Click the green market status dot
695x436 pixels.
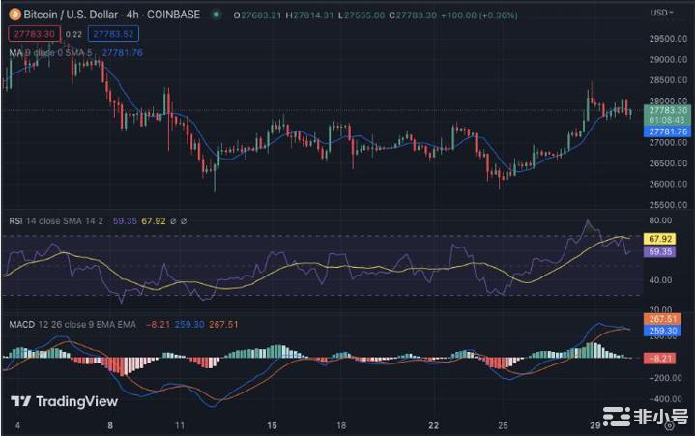(x=216, y=14)
